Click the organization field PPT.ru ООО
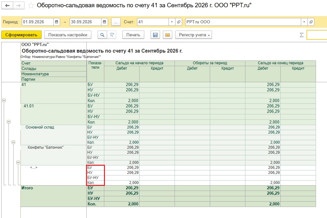Screen dimensions: 327x218 243,22
